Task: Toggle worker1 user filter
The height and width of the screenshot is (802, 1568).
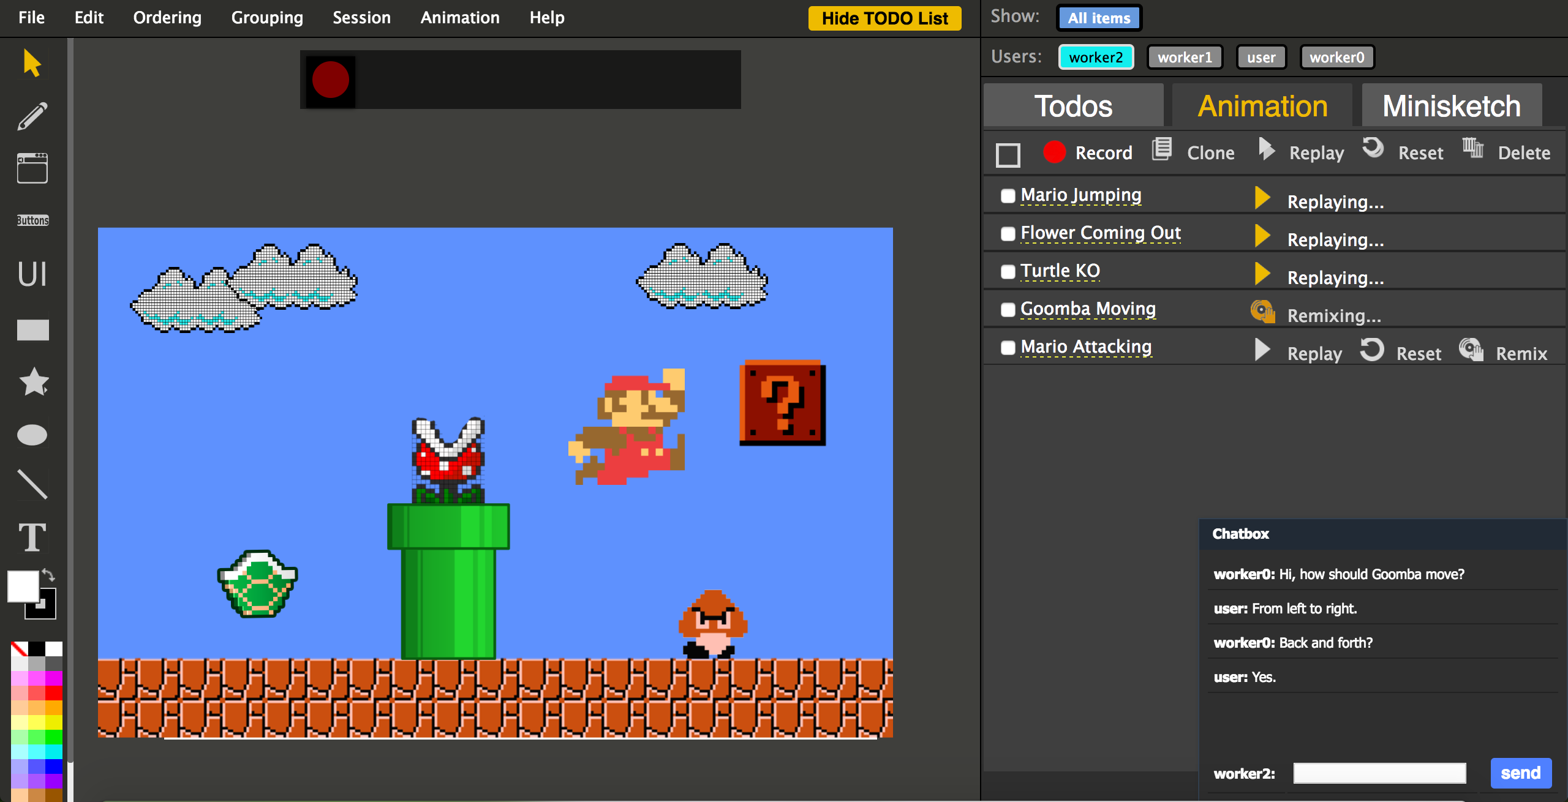Action: (x=1185, y=57)
